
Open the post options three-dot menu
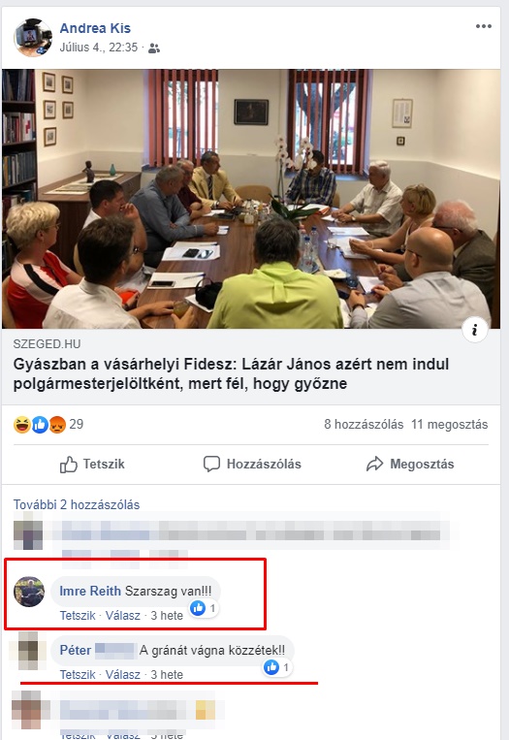484,26
